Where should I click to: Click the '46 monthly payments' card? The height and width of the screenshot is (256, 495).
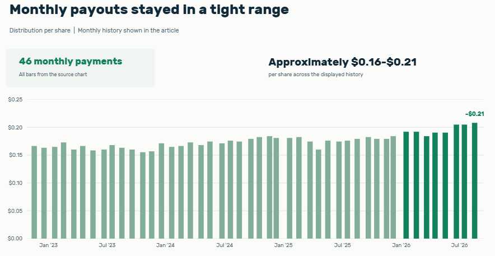pos(81,68)
